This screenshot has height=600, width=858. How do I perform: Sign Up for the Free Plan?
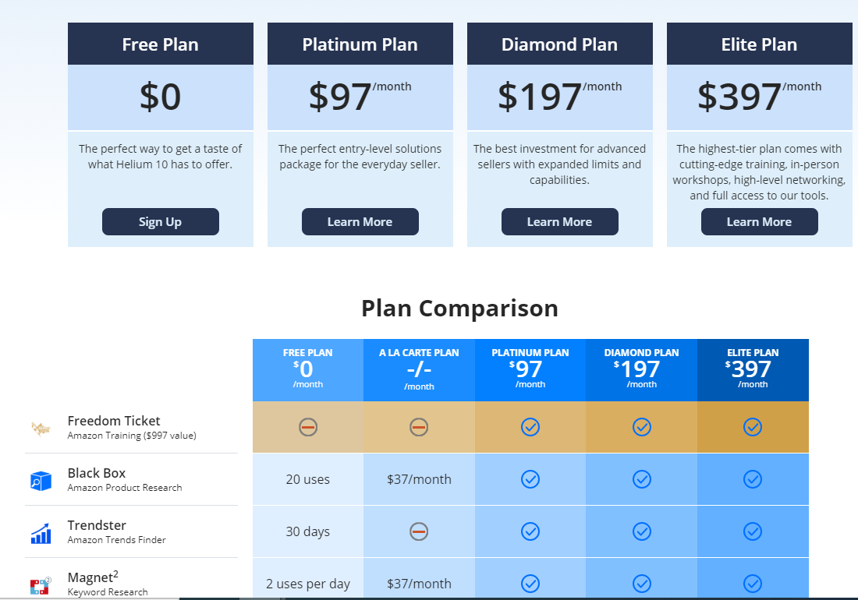pyautogui.click(x=161, y=222)
